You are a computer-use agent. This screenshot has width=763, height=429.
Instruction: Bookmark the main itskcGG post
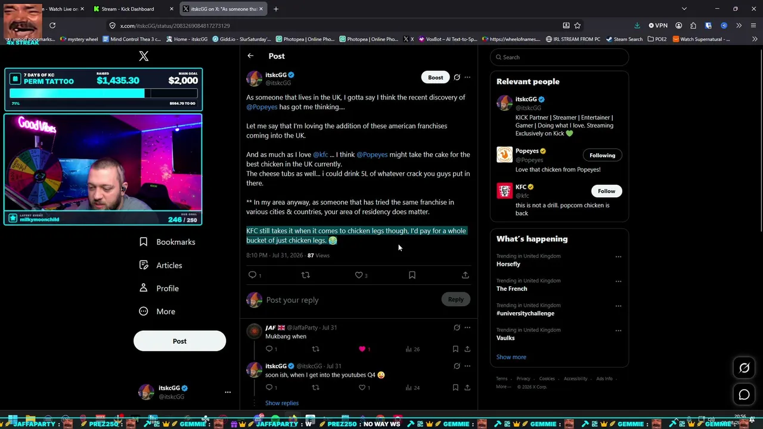click(412, 275)
